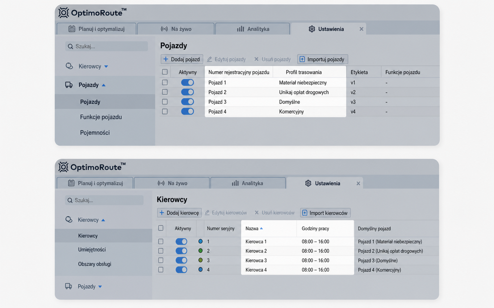Open the Pojemności sidebar item

pos(95,133)
